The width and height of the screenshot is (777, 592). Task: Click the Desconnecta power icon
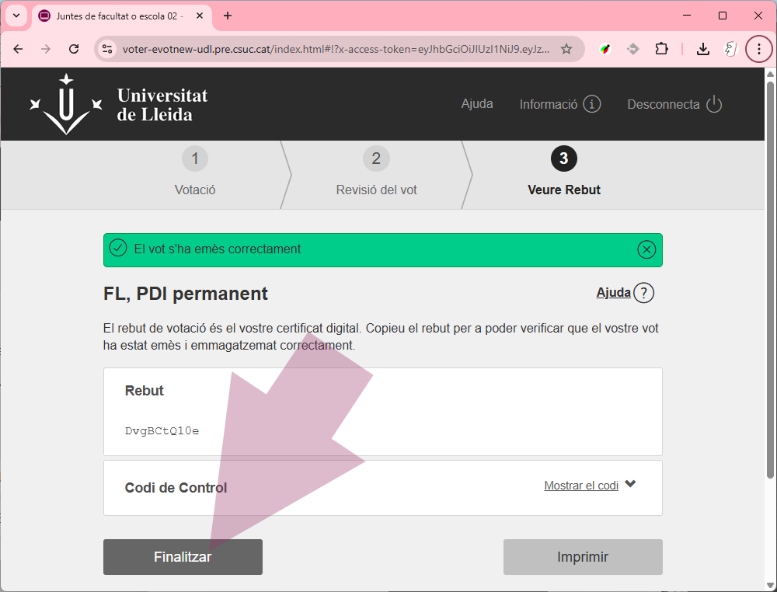tap(714, 104)
